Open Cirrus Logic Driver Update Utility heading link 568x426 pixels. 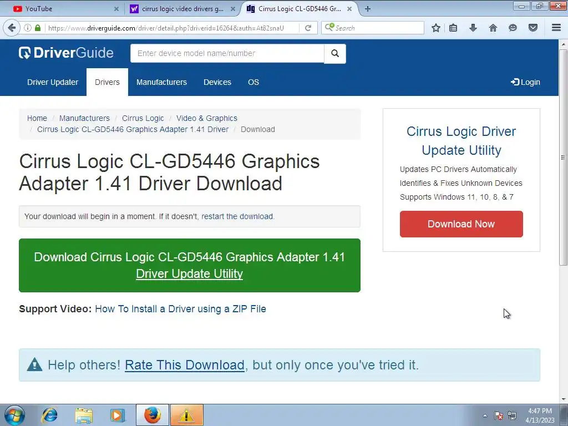[461, 140]
